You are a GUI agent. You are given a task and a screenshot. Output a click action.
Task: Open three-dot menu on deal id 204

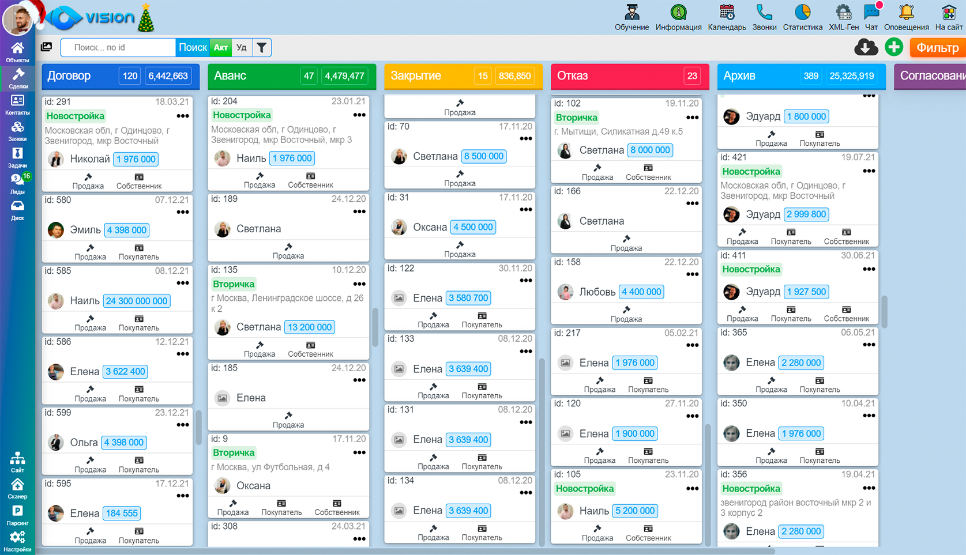pos(359,115)
